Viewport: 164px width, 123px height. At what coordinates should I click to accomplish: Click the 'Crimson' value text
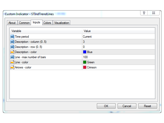pyautogui.click(x=92, y=67)
